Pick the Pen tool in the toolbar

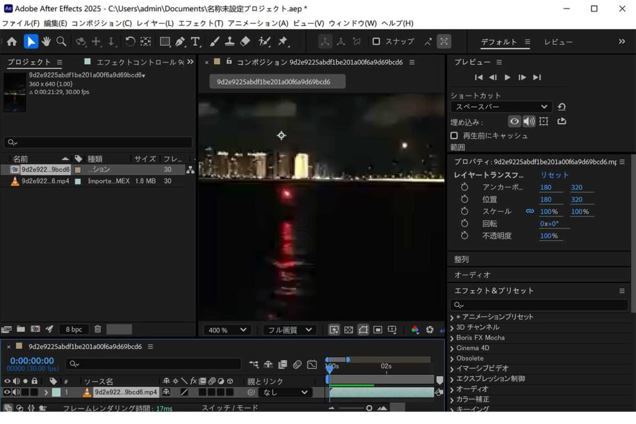(x=179, y=42)
